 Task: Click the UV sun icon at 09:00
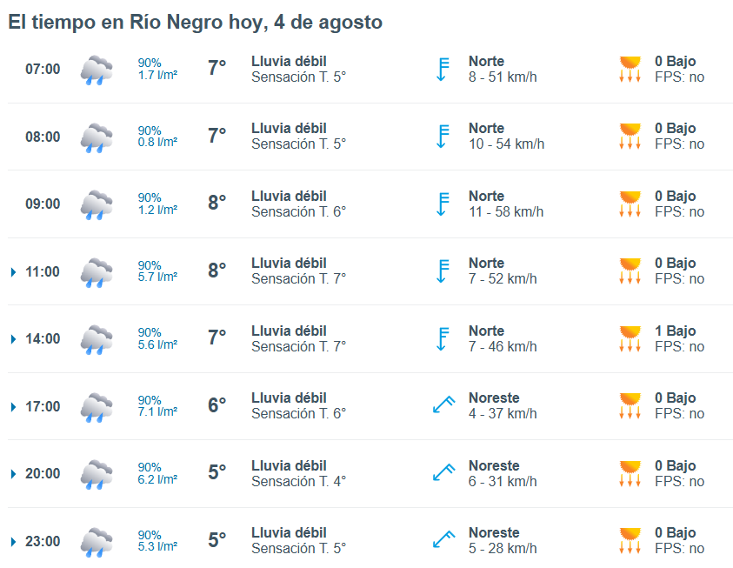(x=630, y=204)
